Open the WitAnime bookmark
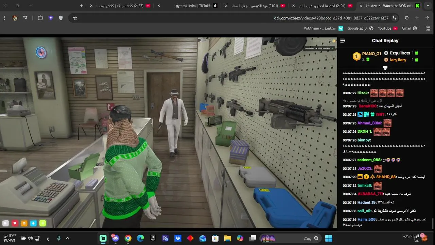The height and width of the screenshot is (245, 435). (x=324, y=28)
